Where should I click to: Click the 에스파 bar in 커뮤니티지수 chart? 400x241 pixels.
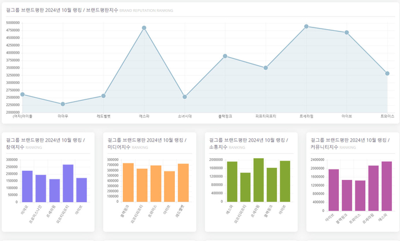click(387, 186)
